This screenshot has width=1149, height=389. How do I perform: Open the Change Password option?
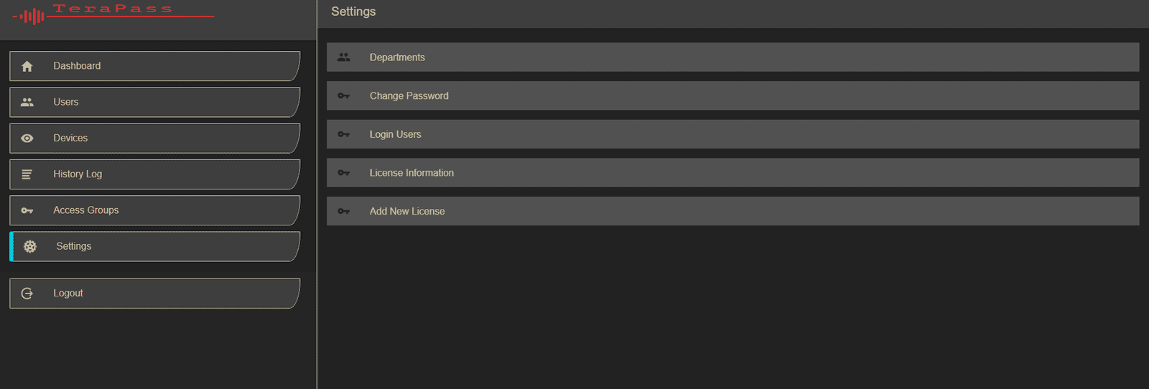pos(732,96)
